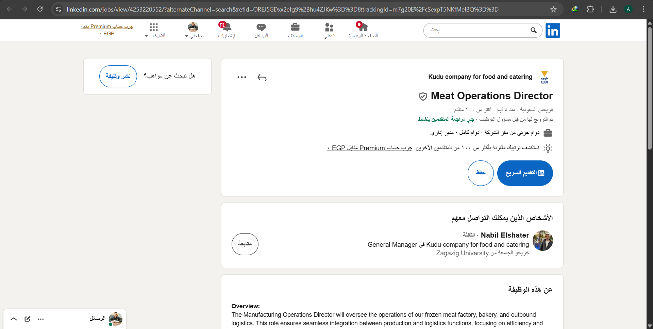Follow Nabil Elshater with متابعة button
The height and width of the screenshot is (329, 653).
245,244
